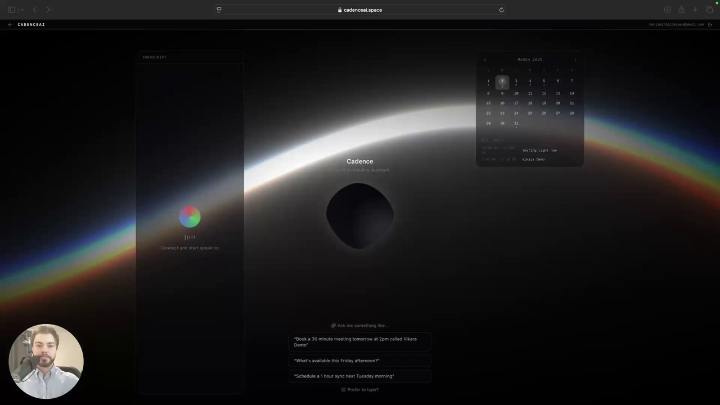Click keyboard icon beside "Prefer to type?"
The width and height of the screenshot is (720, 405).
(x=344, y=389)
